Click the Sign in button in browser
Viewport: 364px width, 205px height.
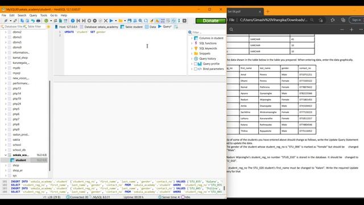pyautogui.click(x=356, y=20)
